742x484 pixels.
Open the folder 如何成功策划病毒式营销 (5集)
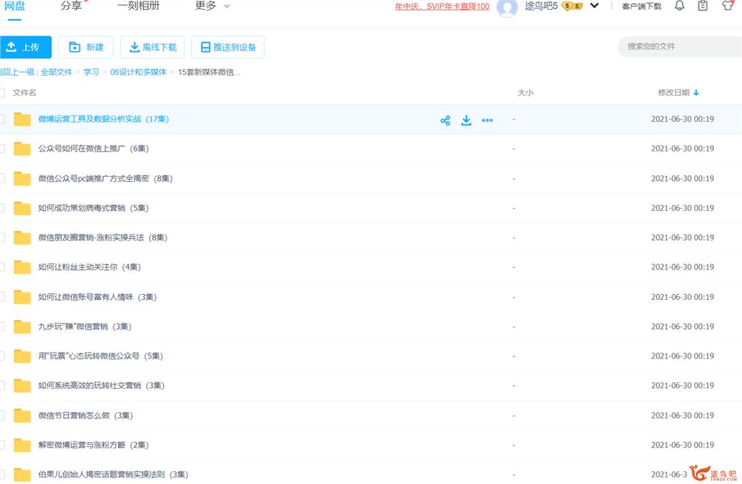pyautogui.click(x=93, y=208)
